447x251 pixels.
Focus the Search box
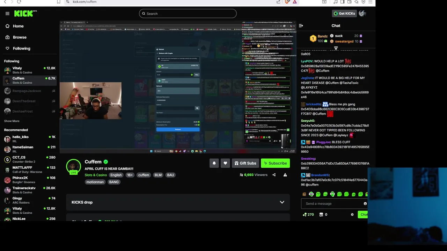[x=188, y=14]
